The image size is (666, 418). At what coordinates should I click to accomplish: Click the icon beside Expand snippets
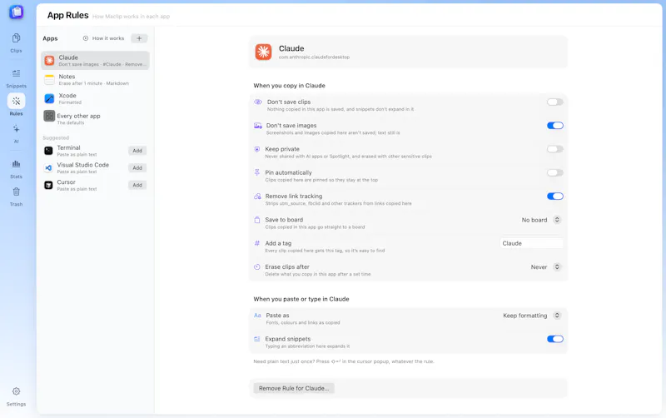(257, 339)
